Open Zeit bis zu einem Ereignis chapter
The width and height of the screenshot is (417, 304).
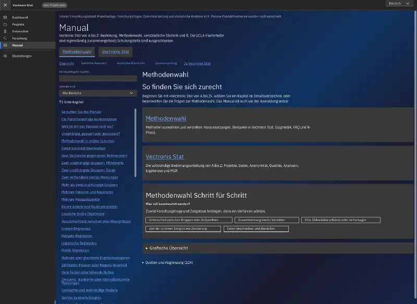[x=81, y=298]
